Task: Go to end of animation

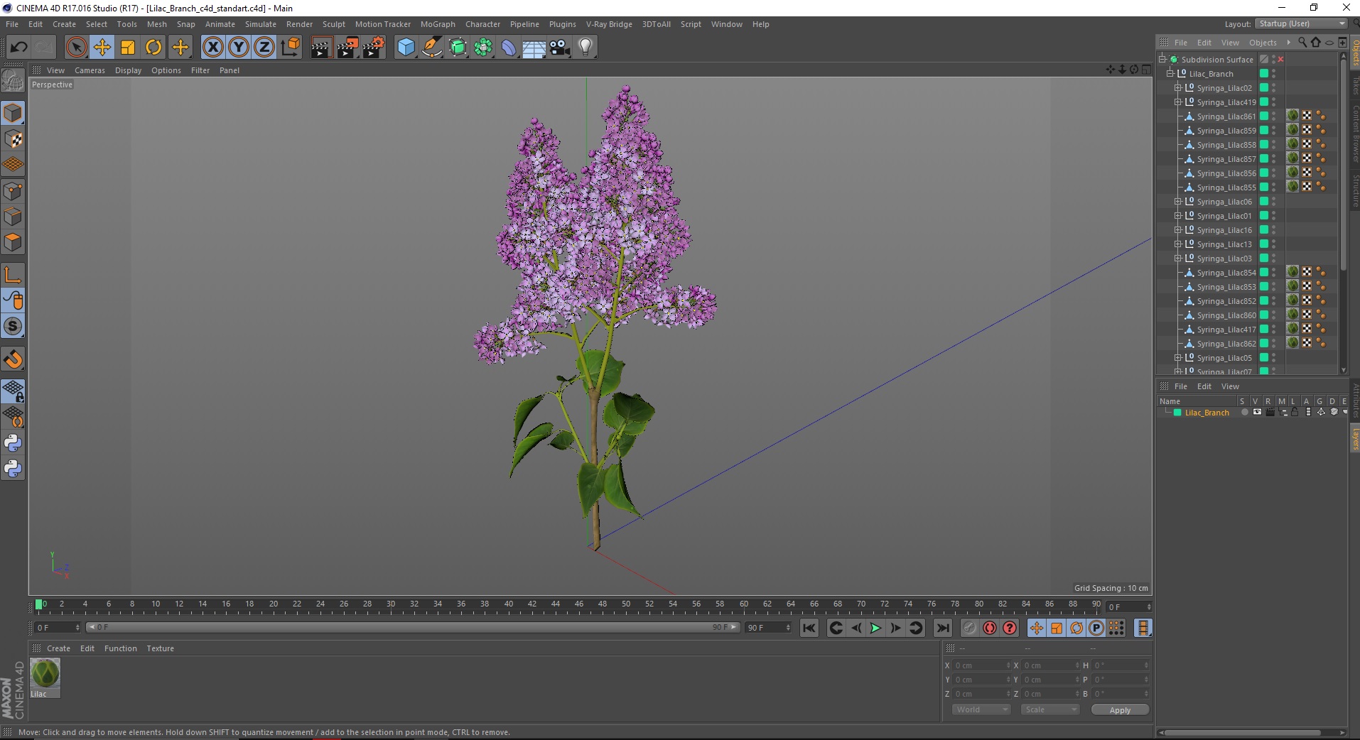Action: pos(942,628)
